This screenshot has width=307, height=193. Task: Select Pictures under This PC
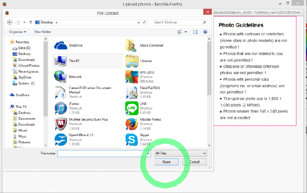click(21, 142)
